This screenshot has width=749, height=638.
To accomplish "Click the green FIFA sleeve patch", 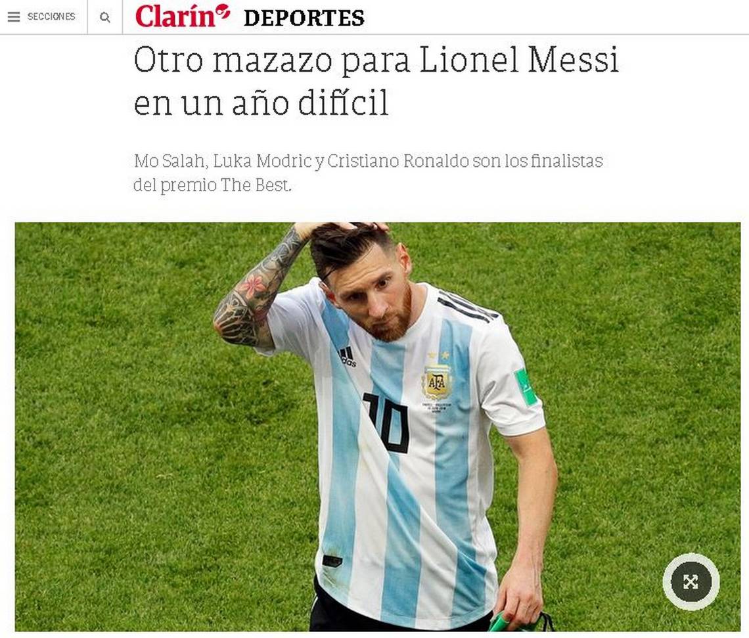I will pyautogui.click(x=527, y=387).
